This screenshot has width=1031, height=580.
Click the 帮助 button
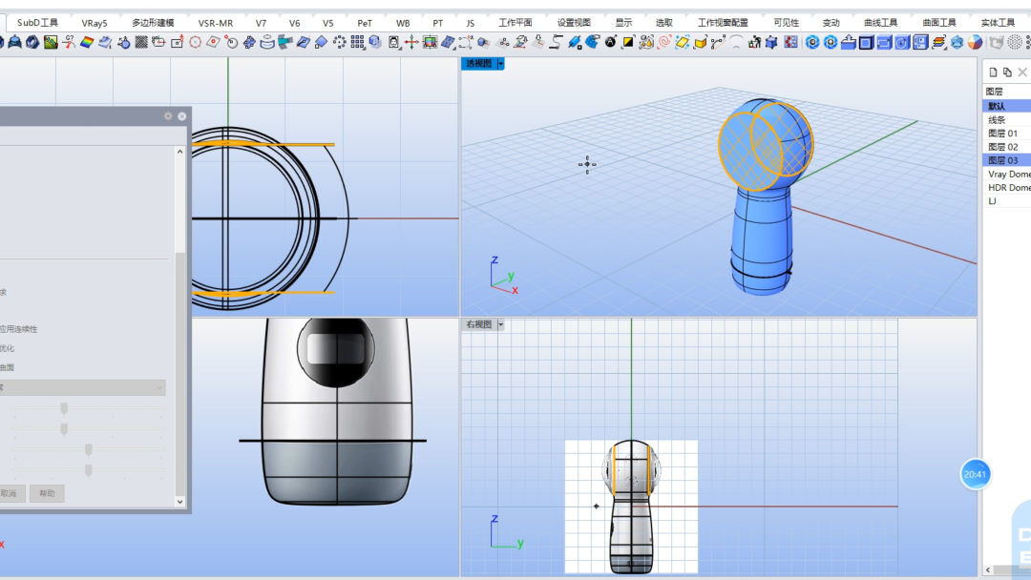point(47,493)
